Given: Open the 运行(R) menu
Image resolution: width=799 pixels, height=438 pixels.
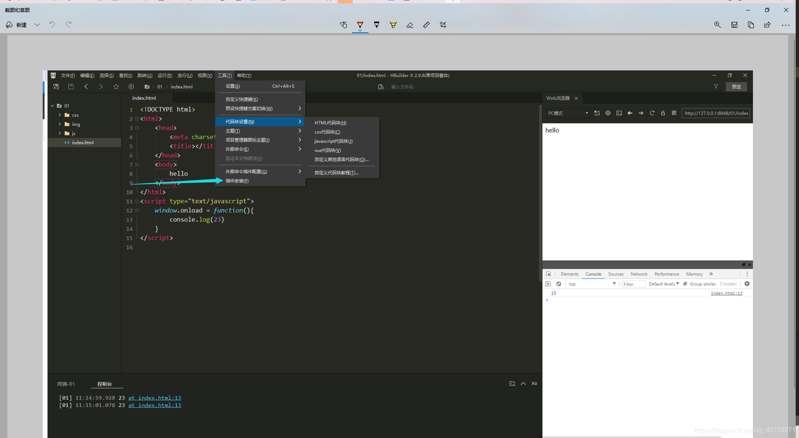Looking at the screenshot, I should point(165,75).
